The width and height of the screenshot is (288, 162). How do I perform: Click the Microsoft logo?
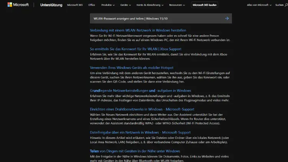[x=18, y=5]
